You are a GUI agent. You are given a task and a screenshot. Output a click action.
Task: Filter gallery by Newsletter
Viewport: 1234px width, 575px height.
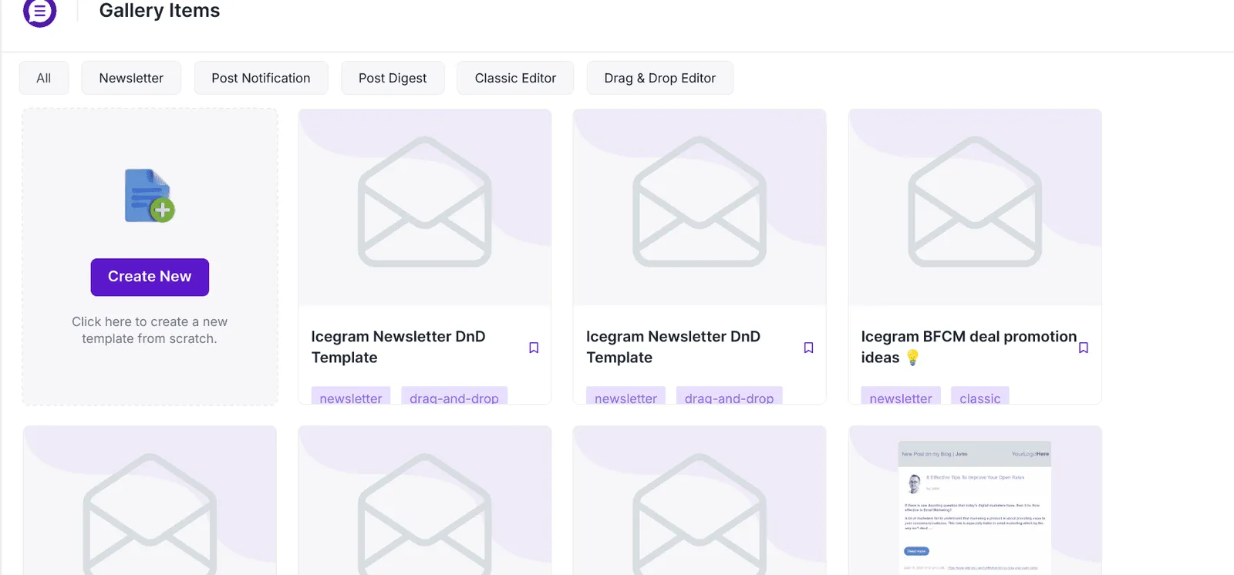(x=131, y=78)
